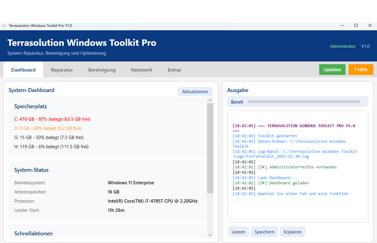Click inside the Ausgabe log text area
This screenshot has height=243, width=377.
pos(297,208)
